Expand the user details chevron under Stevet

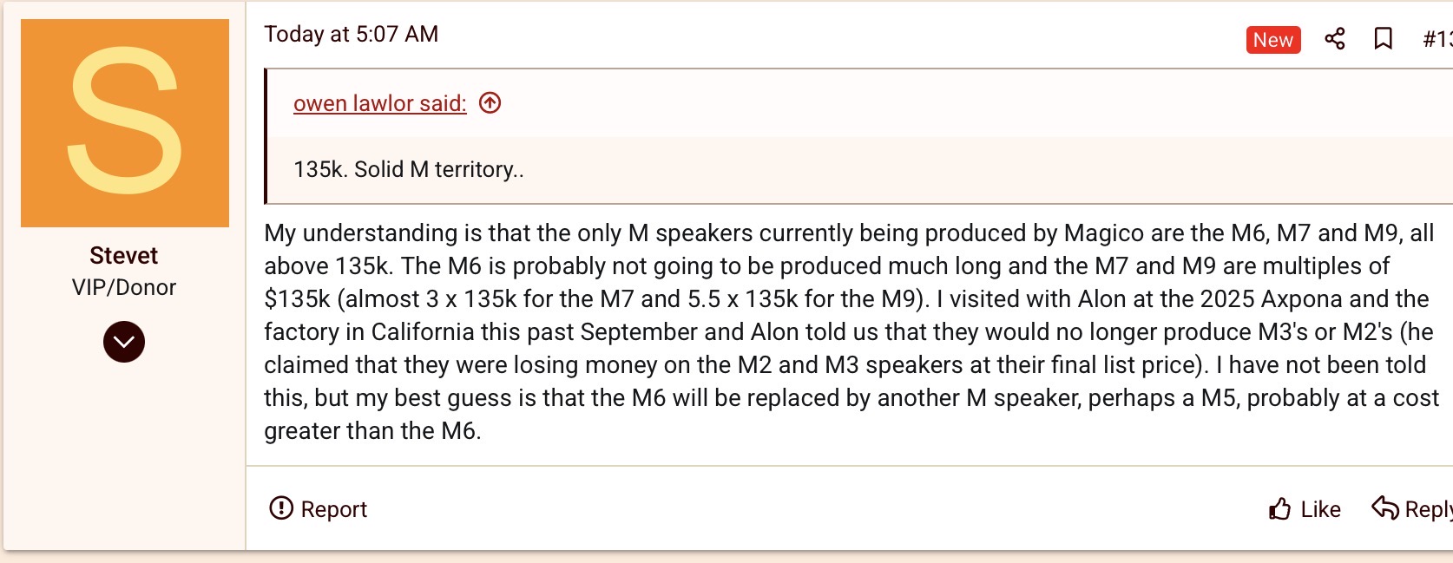click(124, 342)
